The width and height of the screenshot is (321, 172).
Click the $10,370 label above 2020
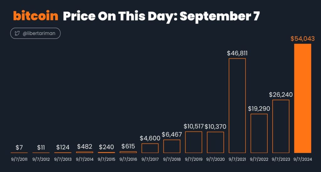coord(215,127)
